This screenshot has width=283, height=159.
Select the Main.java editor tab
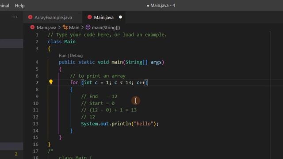tap(103, 18)
